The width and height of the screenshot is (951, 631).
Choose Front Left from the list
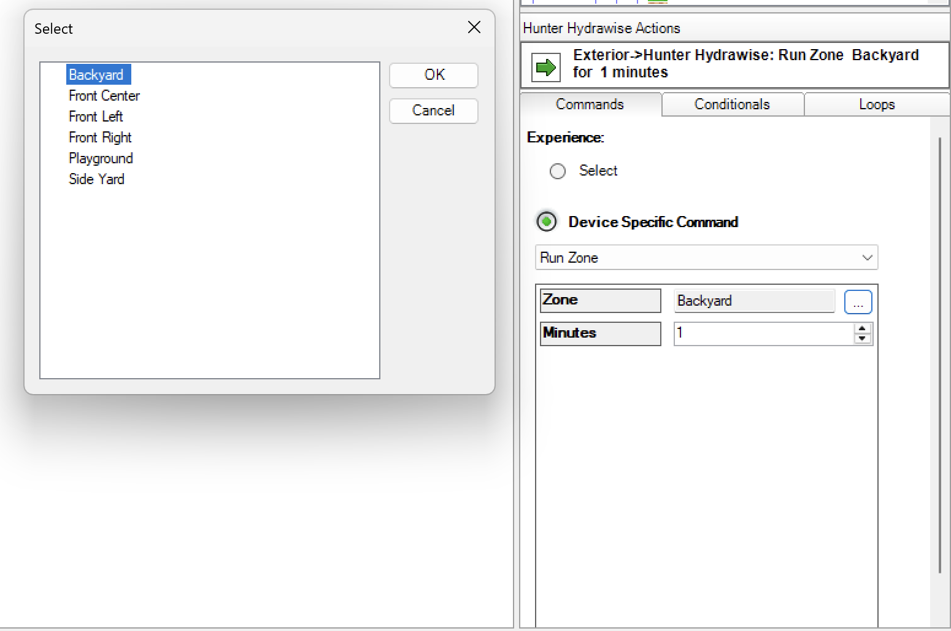[x=96, y=117]
